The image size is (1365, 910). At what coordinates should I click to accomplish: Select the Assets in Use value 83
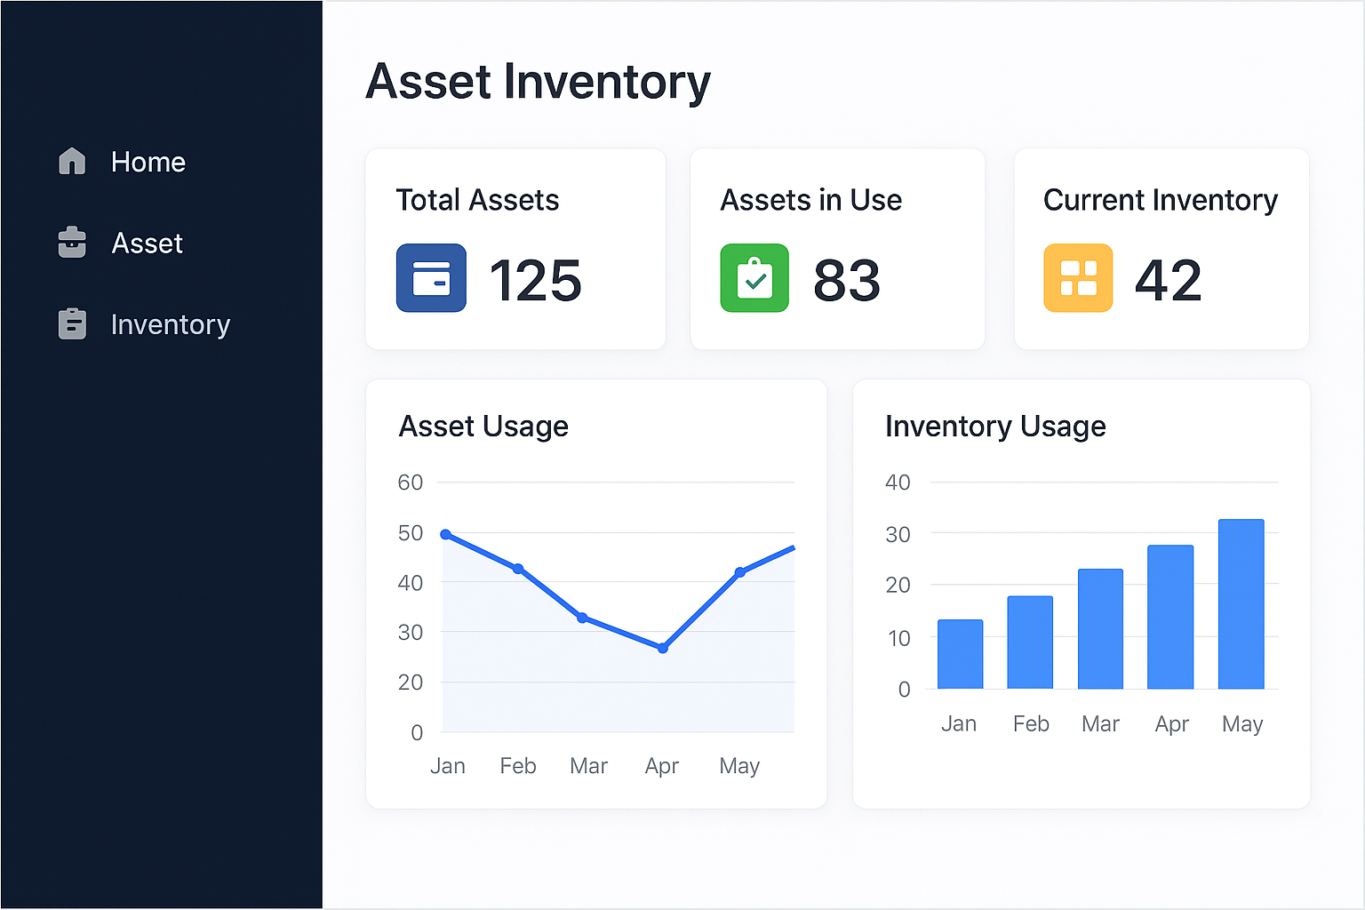point(846,281)
